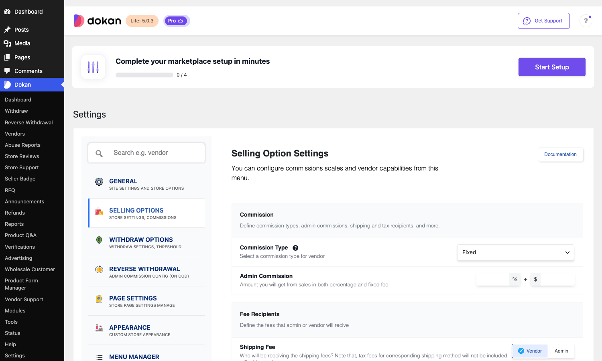Viewport: 602px width, 361px height.
Task: Open Modules submenu item
Action: pyautogui.click(x=15, y=311)
